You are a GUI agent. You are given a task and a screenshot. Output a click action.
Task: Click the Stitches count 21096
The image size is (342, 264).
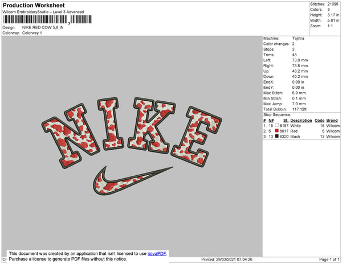click(333, 4)
